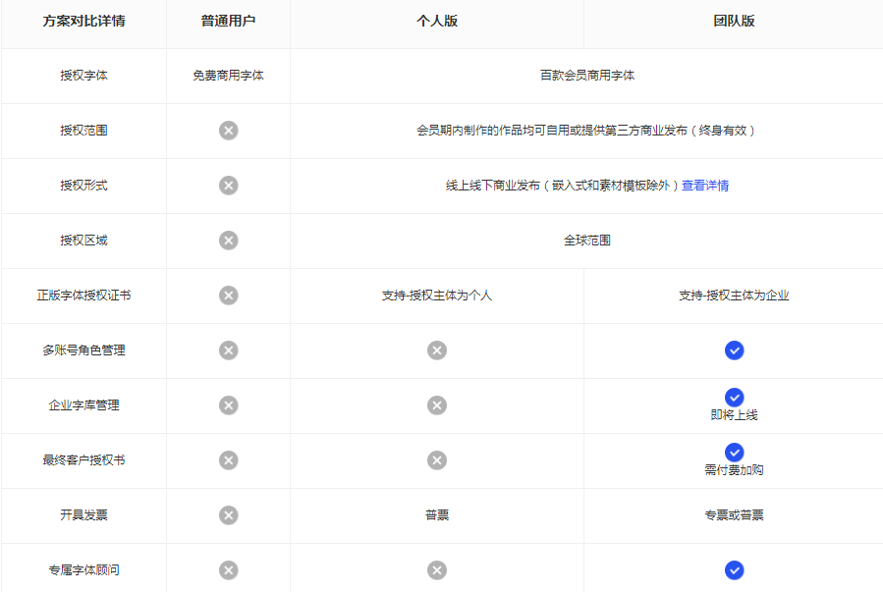This screenshot has width=883, height=592.
Task: Click the gray X for 授权区域 under 普通用户
Action: [228, 241]
